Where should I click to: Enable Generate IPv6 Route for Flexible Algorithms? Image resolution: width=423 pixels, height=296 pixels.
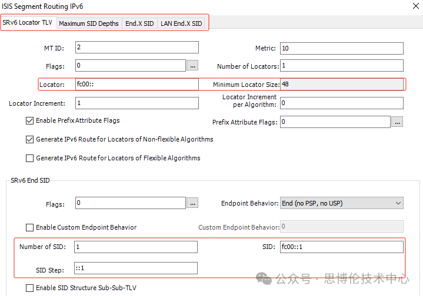click(30, 158)
